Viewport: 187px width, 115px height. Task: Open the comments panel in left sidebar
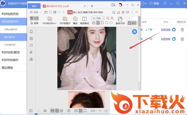click(x=31, y=45)
